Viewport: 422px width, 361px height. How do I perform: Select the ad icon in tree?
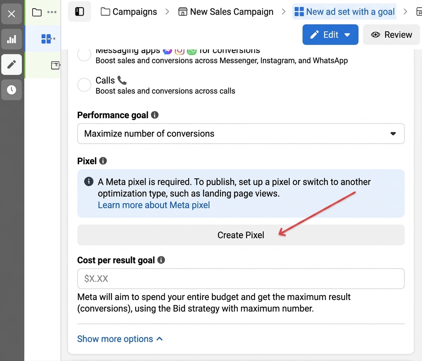pyautogui.click(x=55, y=65)
